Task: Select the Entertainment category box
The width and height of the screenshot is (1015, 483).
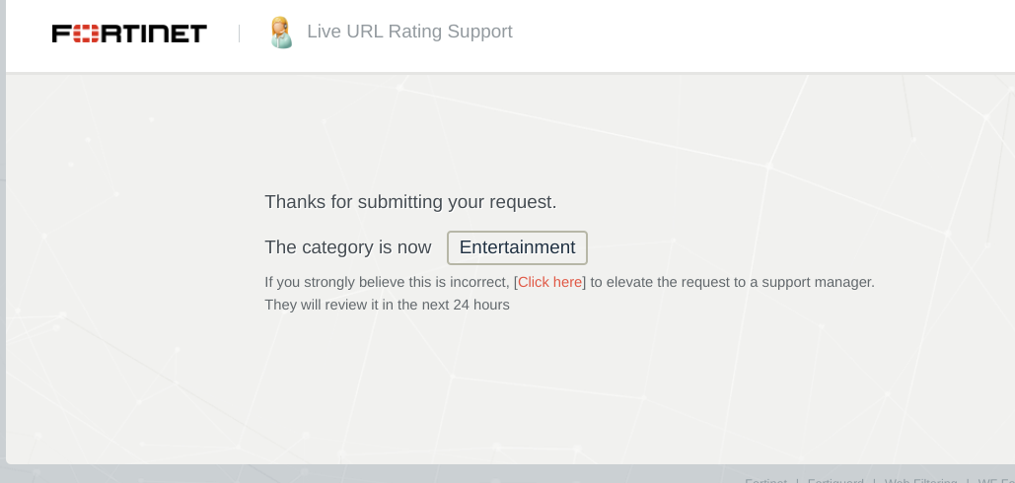Action: coord(517,247)
